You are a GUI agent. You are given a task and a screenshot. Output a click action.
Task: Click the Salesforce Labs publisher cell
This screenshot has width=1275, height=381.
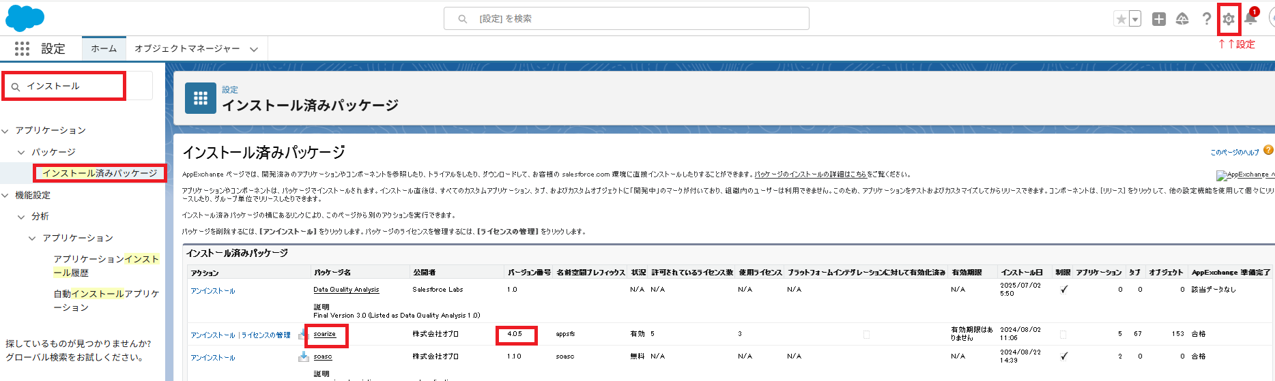438,290
